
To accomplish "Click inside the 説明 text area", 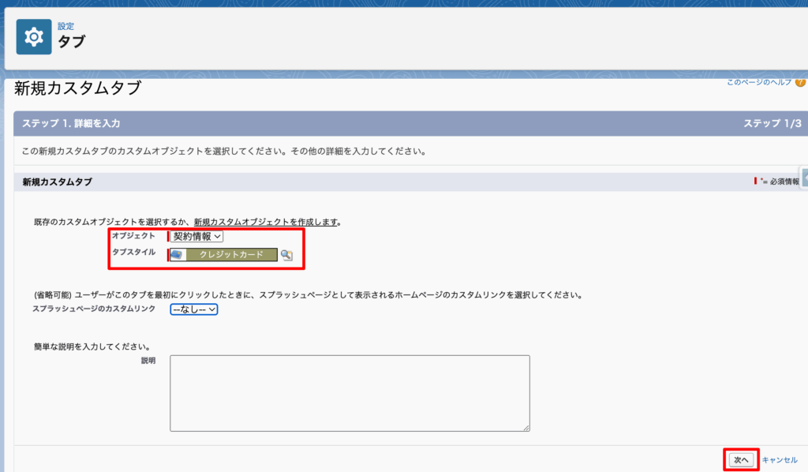I will tap(350, 392).
